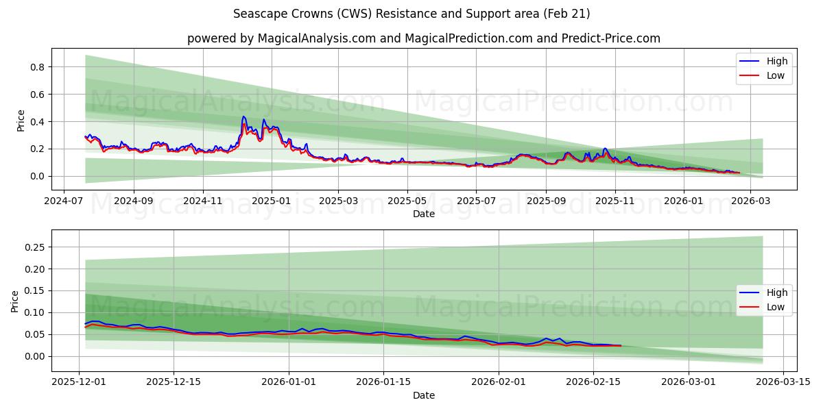
Task: Click the 'Date' x-axis title of the bottom chart
Action: coord(424,395)
